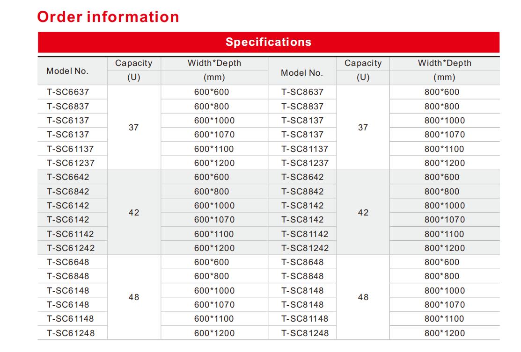Viewport: 521px width, 352px height.
Task: Click model number T-SC61242
Action: tap(70, 248)
